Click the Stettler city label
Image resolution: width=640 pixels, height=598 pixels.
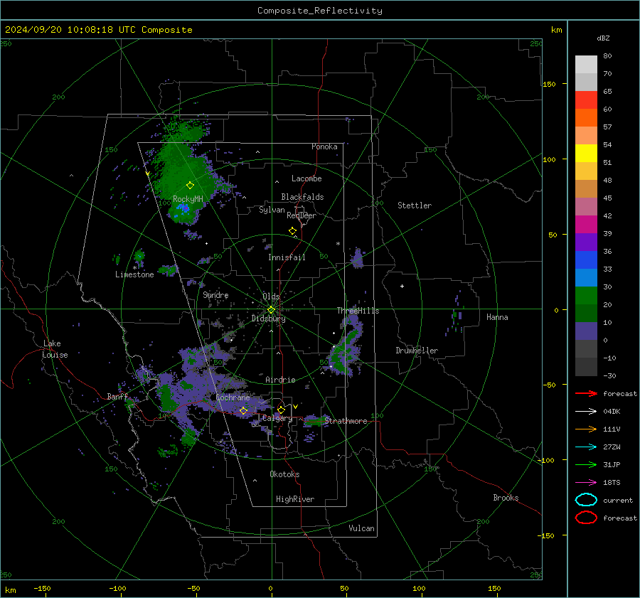click(415, 205)
